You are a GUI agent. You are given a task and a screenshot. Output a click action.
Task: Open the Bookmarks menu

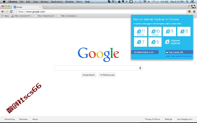57,2
